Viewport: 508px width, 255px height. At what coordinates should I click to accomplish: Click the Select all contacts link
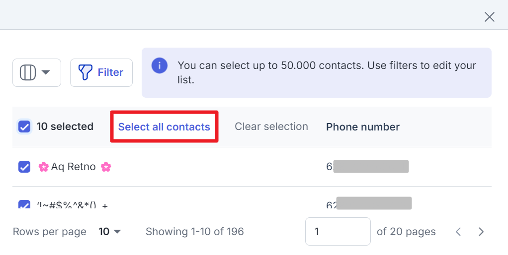[164, 127]
